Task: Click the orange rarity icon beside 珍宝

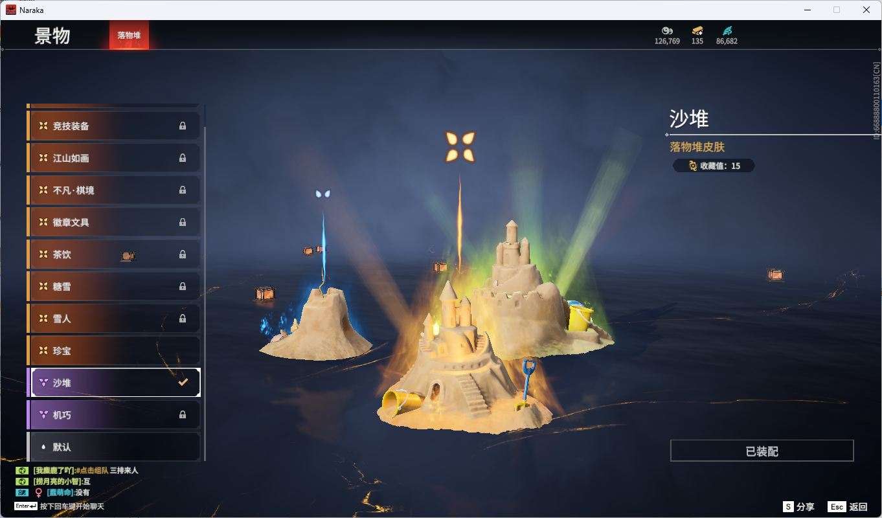Action: coord(43,351)
